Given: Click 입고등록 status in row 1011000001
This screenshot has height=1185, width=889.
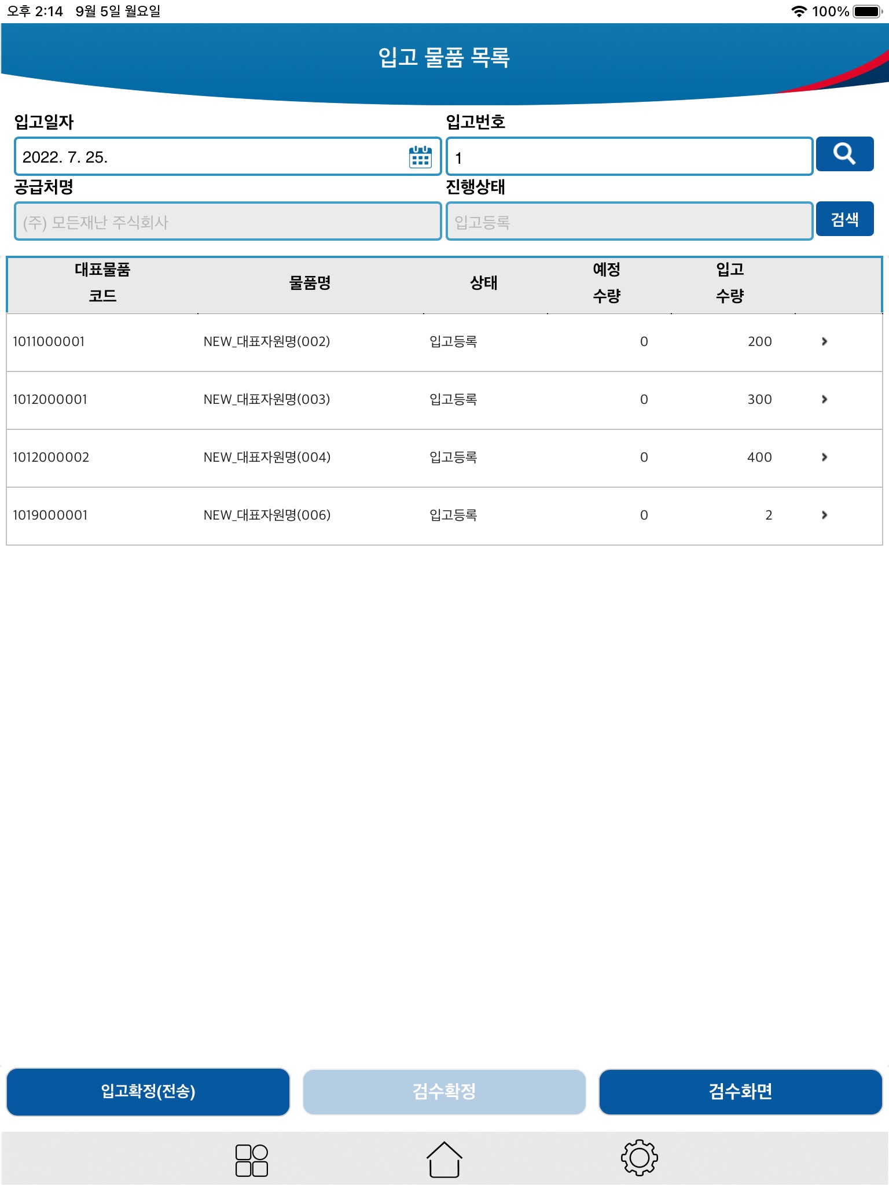Looking at the screenshot, I should tap(453, 341).
